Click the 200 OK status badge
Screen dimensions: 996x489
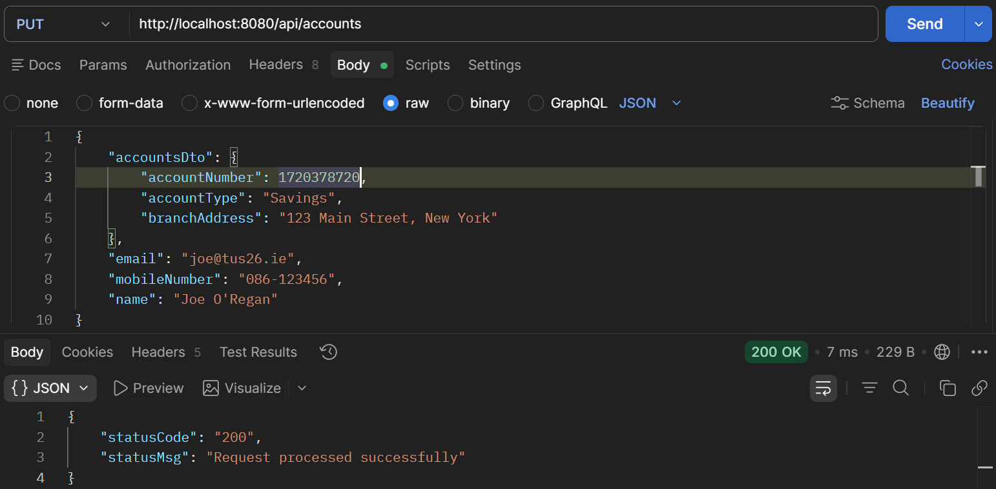tap(776, 352)
